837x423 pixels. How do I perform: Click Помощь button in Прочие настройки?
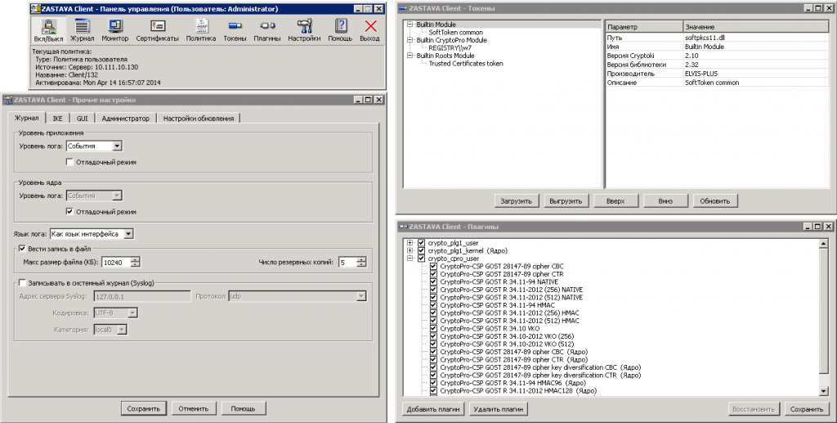(243, 408)
